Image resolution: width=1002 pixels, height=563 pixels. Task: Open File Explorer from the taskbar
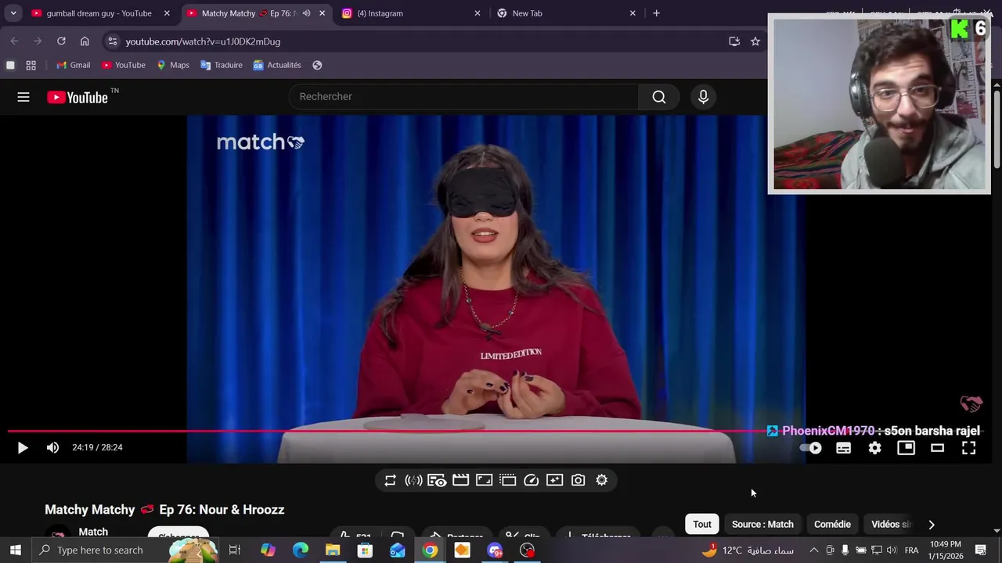coord(333,550)
